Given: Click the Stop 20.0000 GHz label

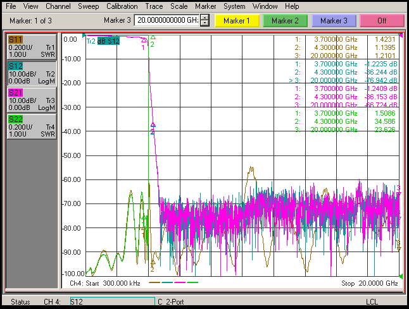Looking at the screenshot, I should 369,284.
